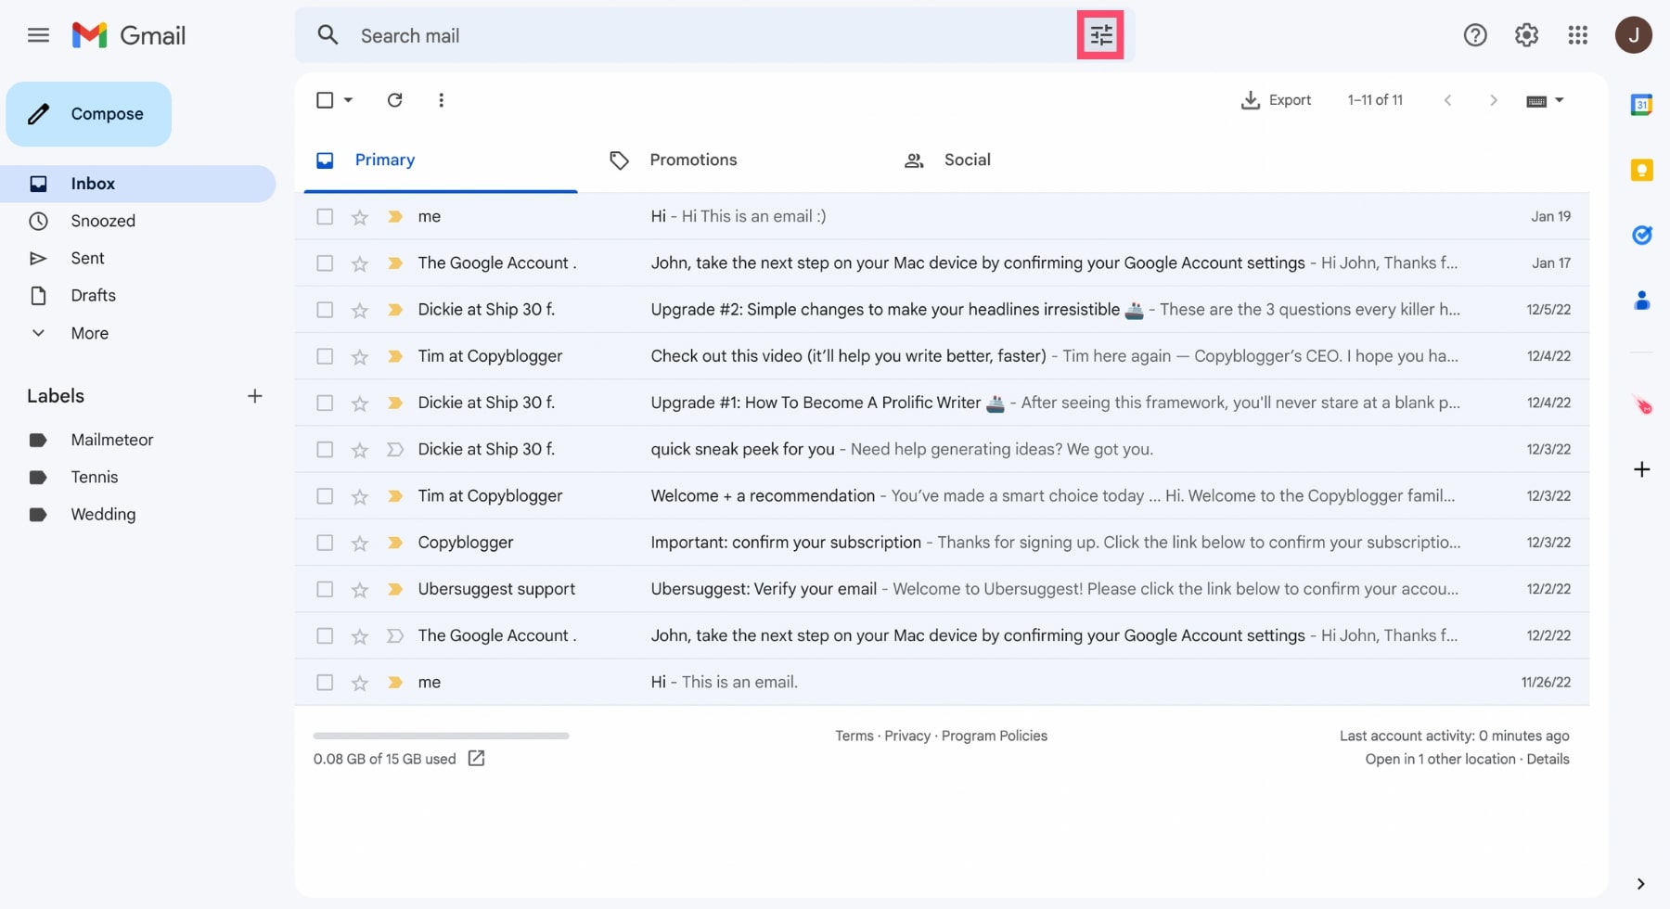Open Settings gear icon
The image size is (1670, 909).
pyautogui.click(x=1526, y=35)
